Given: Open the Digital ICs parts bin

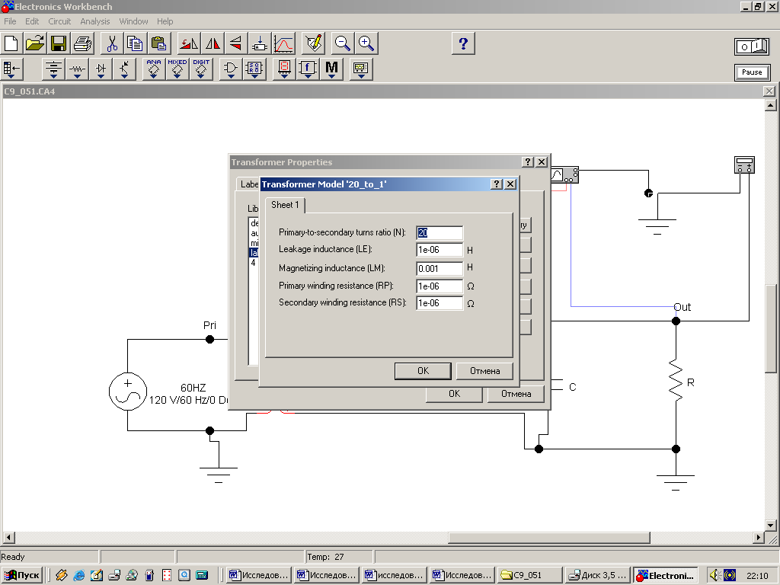Looking at the screenshot, I should pyautogui.click(x=201, y=69).
